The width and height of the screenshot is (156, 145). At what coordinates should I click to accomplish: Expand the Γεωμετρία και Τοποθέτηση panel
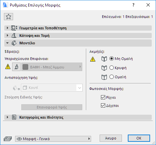pyautogui.click(x=78, y=28)
